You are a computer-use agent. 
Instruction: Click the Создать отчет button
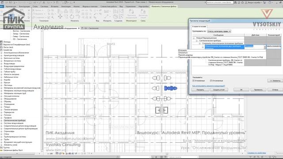pos(219,90)
